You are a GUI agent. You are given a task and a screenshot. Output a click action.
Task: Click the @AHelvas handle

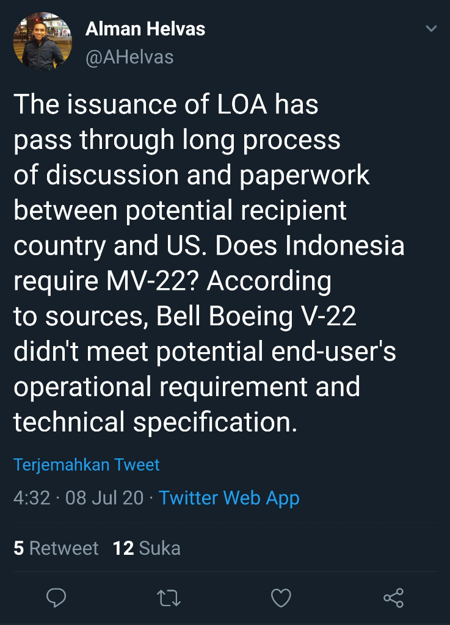coord(128,57)
